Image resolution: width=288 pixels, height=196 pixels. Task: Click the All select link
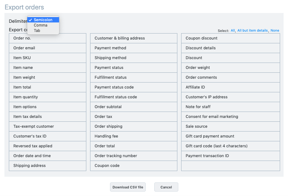[233, 30]
